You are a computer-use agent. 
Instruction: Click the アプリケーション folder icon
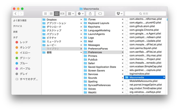44,23
